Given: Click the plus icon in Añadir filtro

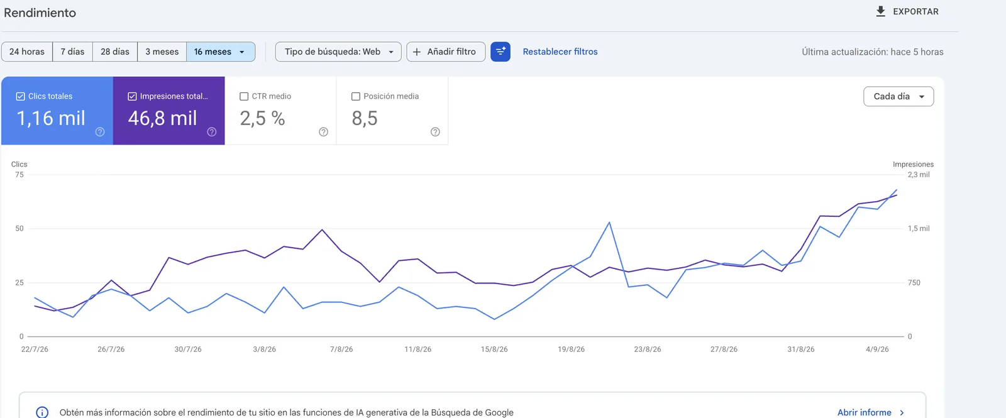Looking at the screenshot, I should click(x=416, y=52).
